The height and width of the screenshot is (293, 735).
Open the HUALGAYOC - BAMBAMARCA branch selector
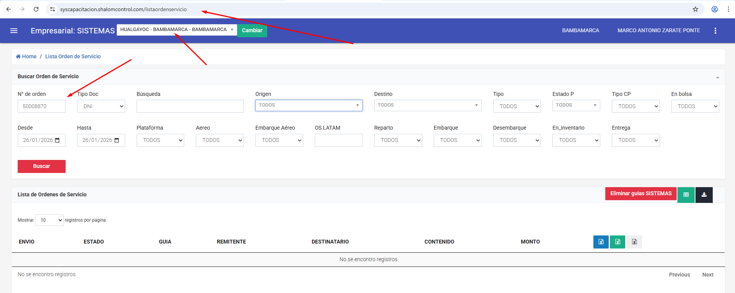(177, 30)
